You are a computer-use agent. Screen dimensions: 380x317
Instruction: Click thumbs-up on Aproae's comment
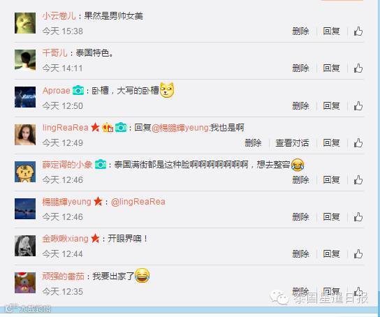(358, 106)
